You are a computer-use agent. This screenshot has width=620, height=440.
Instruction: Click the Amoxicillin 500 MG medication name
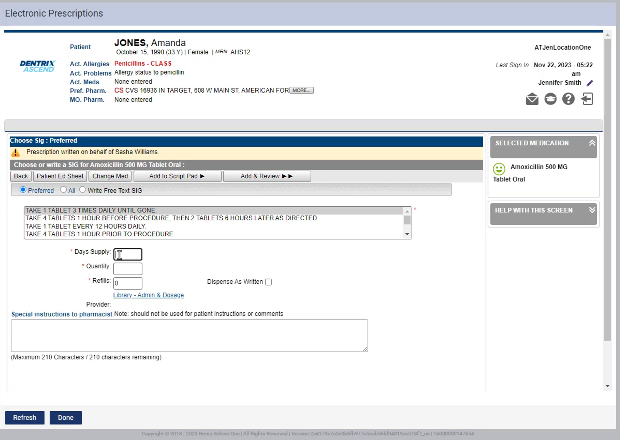tap(539, 167)
